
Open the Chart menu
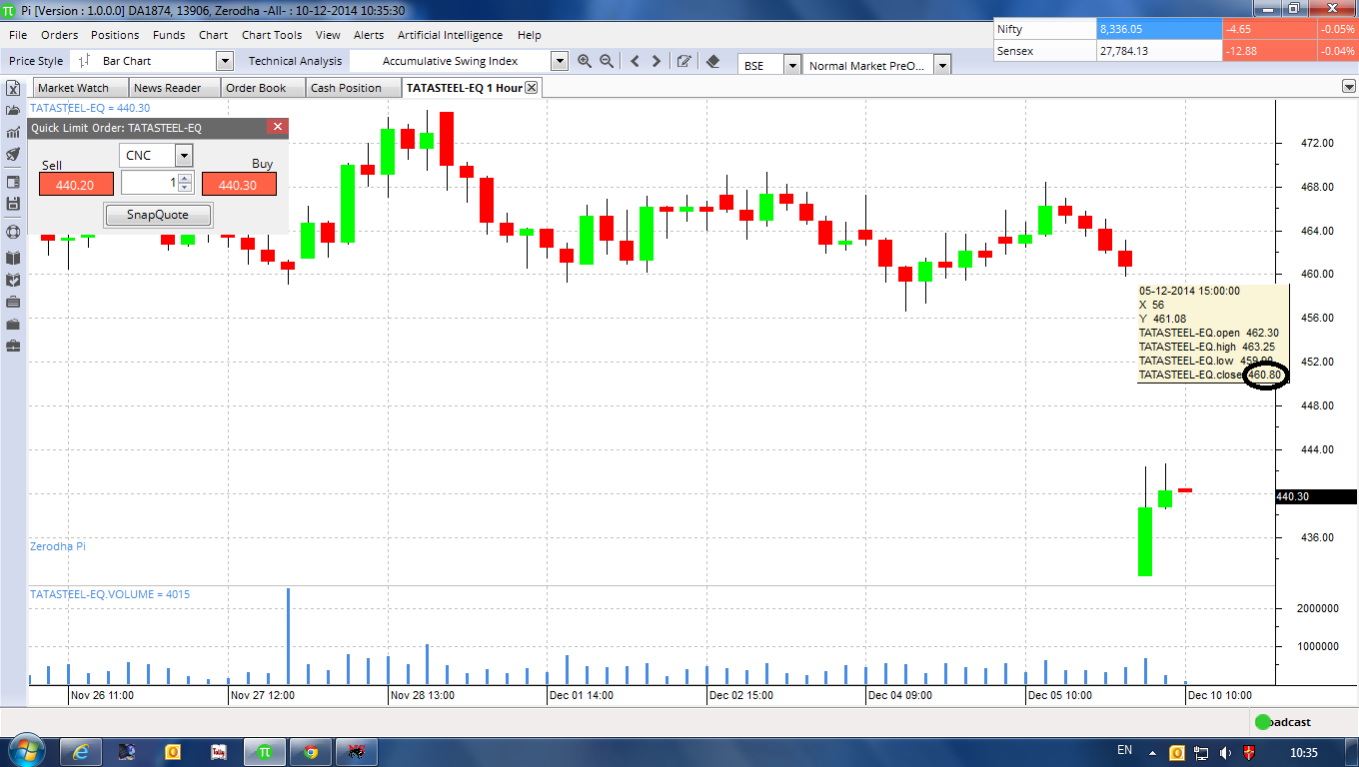213,35
